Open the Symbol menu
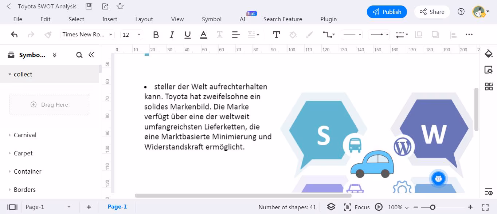This screenshot has width=497, height=214. (212, 19)
